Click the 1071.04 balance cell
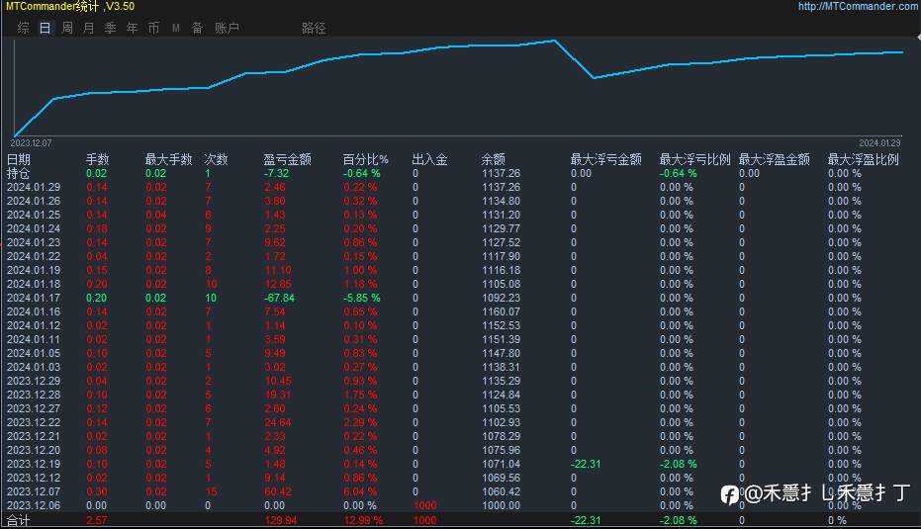 point(501,464)
